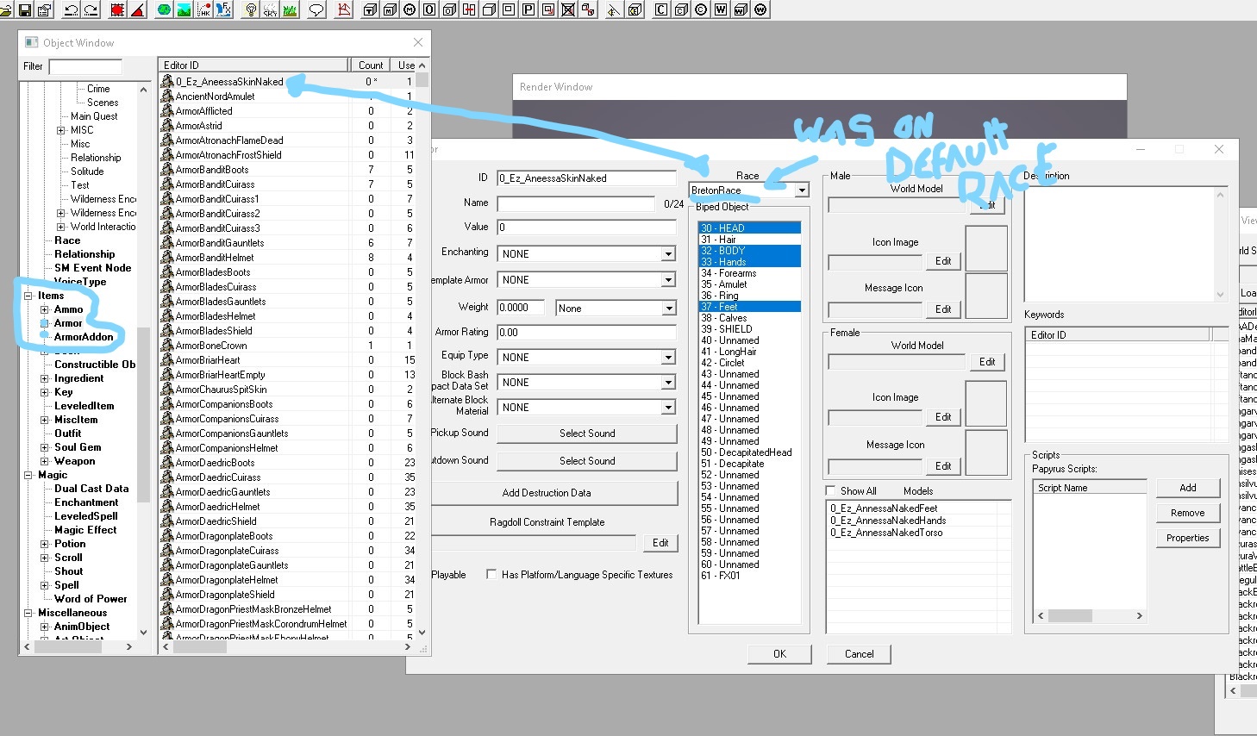
Task: Click the Add script button
Action: click(x=1188, y=488)
